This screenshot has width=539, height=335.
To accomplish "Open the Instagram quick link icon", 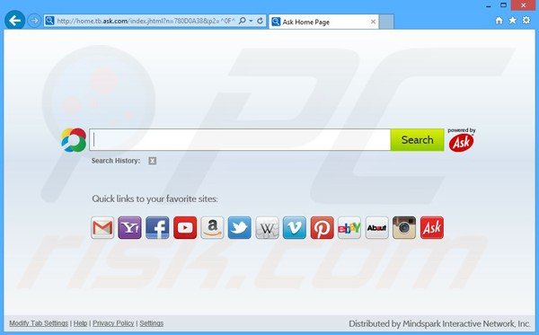I will point(404,227).
